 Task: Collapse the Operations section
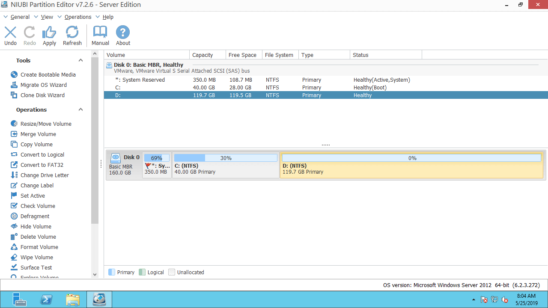point(80,110)
